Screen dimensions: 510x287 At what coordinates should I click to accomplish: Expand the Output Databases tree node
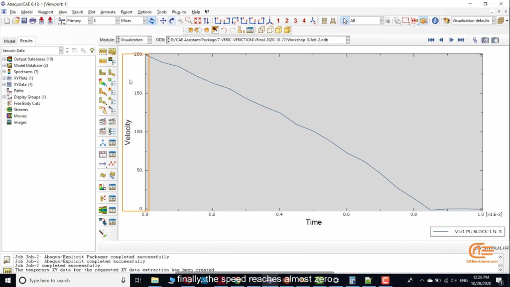tap(4, 59)
